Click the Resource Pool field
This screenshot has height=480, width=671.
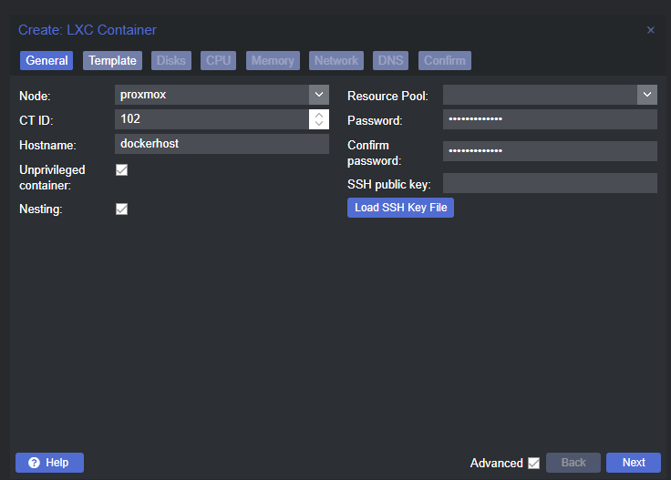[x=540, y=95]
